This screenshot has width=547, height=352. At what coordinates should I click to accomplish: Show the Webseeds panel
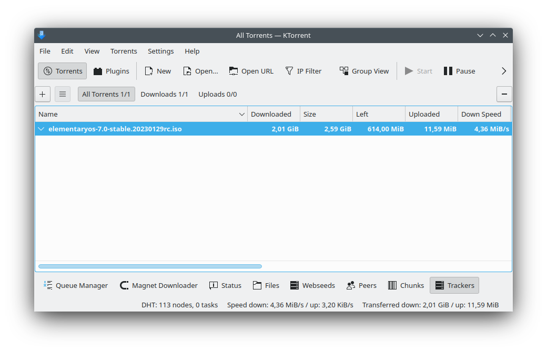[312, 285]
